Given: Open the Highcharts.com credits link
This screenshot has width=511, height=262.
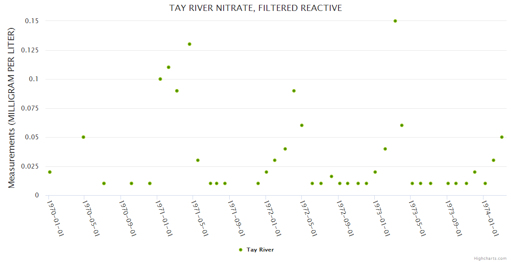Looking at the screenshot, I should tap(490, 258).
